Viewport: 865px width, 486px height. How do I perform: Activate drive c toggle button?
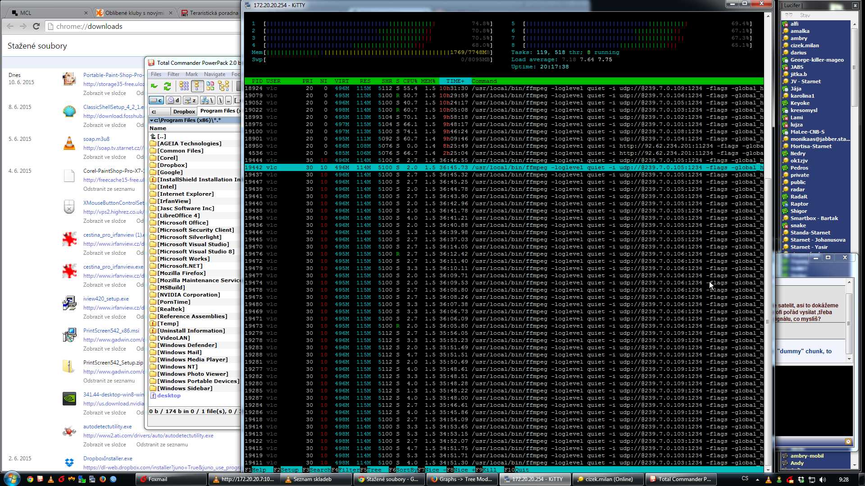156,100
